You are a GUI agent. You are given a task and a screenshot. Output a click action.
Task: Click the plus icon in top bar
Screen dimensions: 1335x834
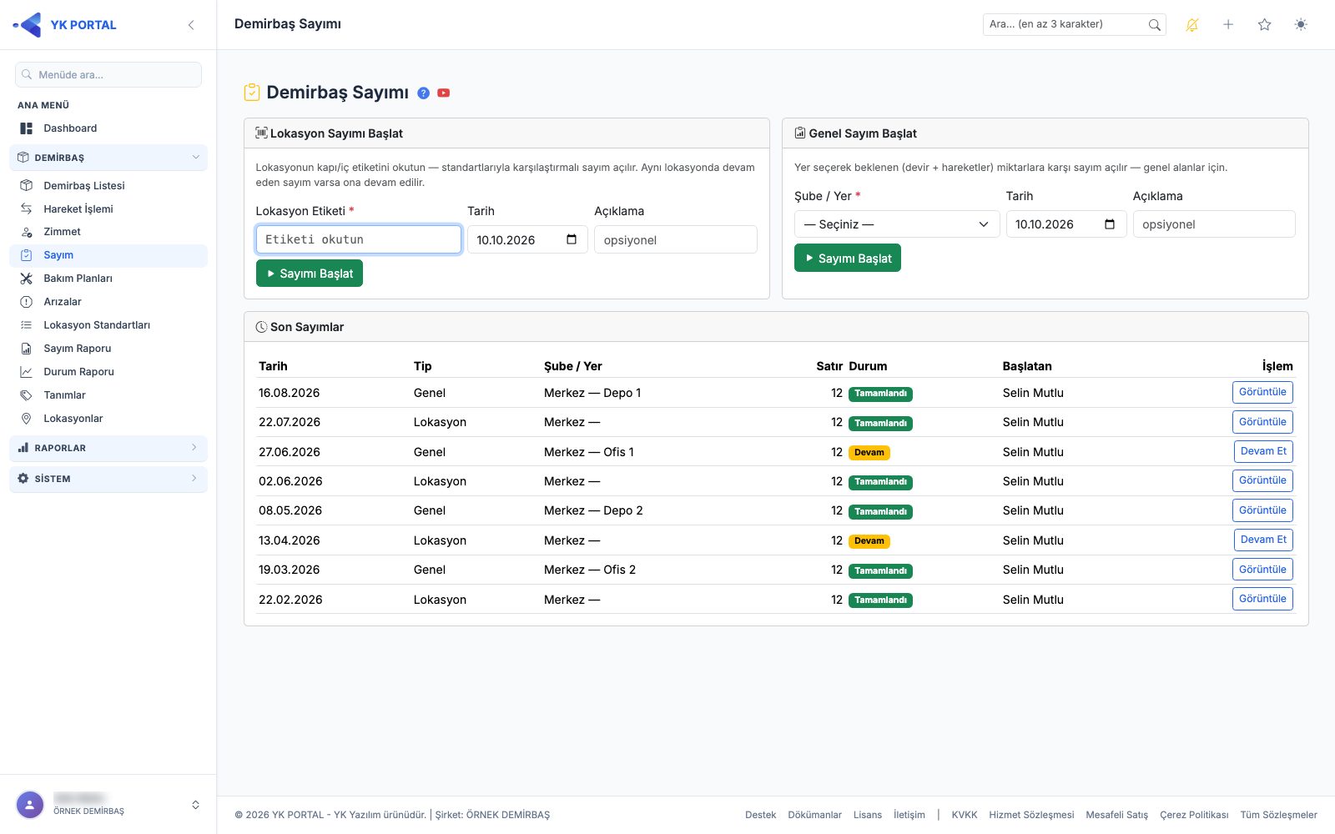pos(1228,25)
